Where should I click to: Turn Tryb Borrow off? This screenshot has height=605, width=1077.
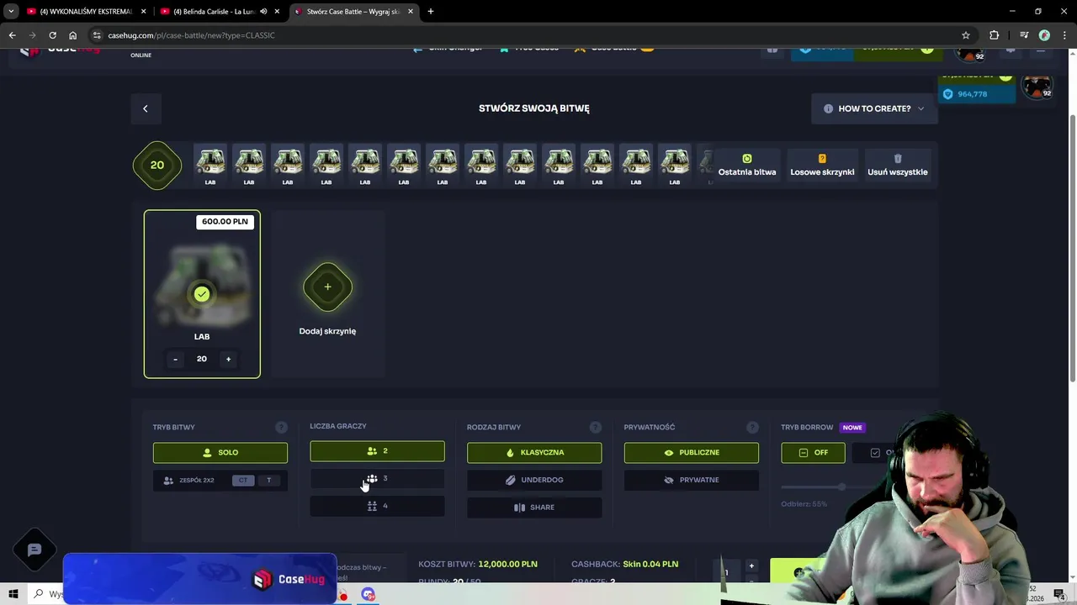[x=813, y=452]
